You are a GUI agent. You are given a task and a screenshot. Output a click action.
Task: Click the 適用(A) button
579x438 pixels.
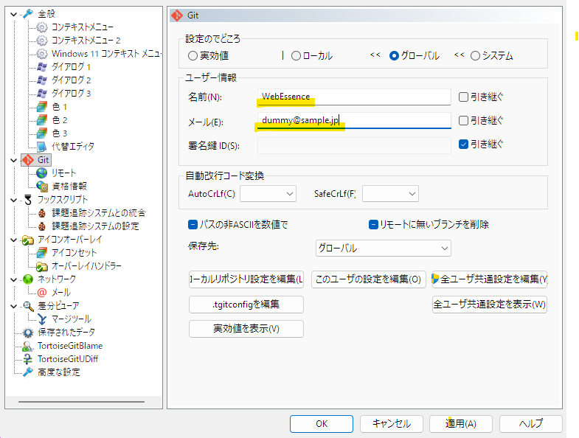point(460,424)
